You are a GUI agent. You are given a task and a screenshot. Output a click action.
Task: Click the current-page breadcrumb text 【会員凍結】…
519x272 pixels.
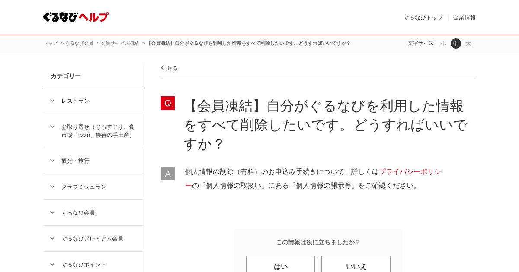click(248, 44)
